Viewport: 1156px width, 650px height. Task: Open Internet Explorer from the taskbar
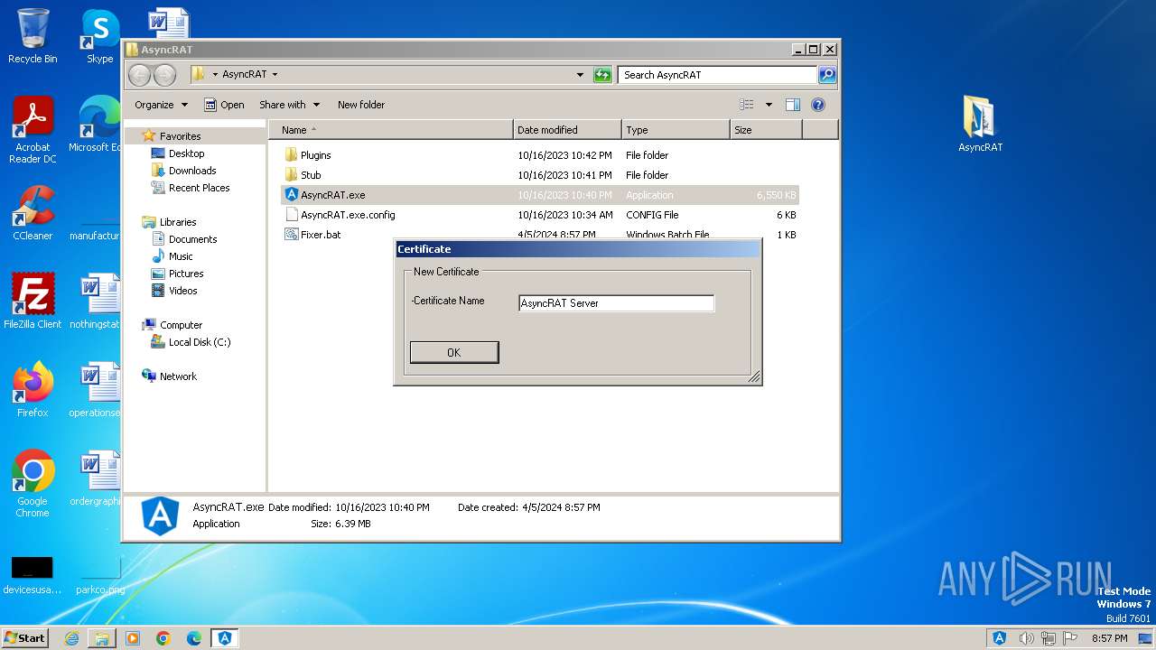coord(71,638)
